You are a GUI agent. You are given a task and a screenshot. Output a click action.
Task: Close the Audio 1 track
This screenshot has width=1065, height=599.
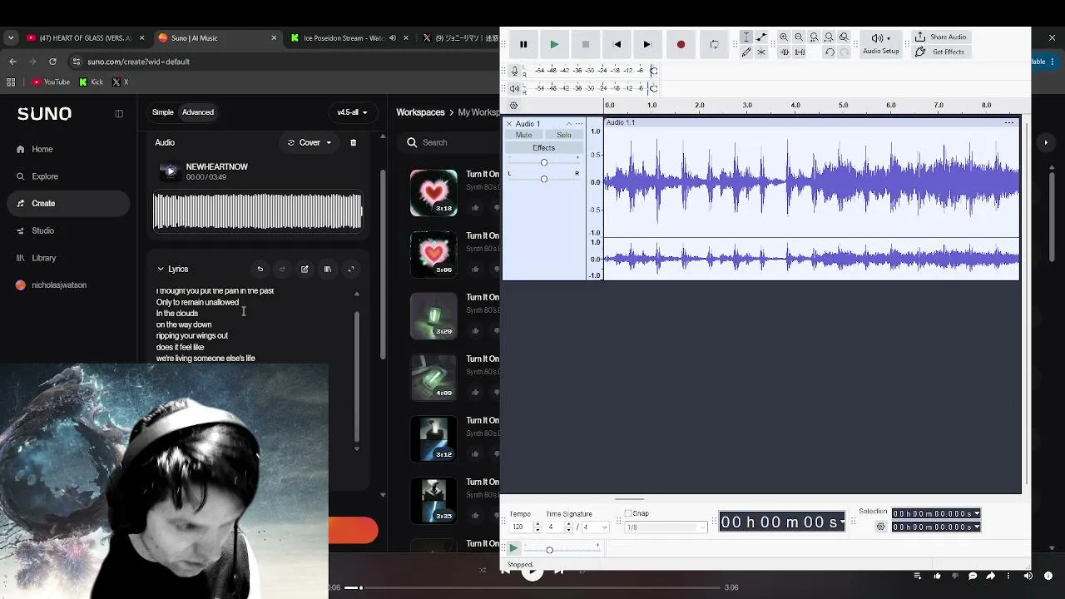point(509,124)
